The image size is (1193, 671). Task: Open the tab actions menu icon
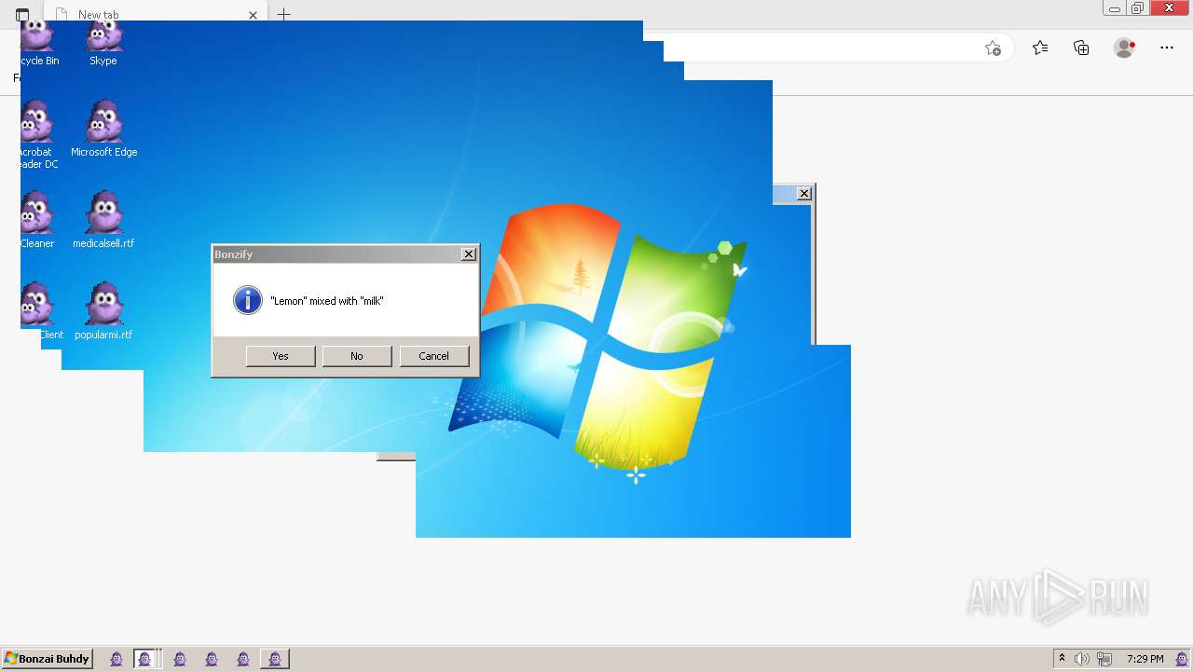[x=22, y=15]
